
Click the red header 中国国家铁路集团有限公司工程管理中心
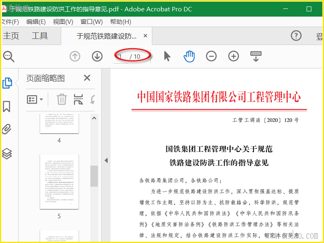coord(219,97)
